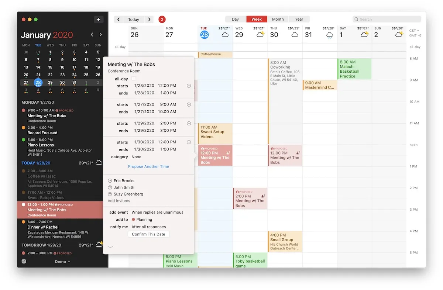Screen dimensions: 443x290
Task: Go to next week with right arrow
Action: pyautogui.click(x=149, y=20)
